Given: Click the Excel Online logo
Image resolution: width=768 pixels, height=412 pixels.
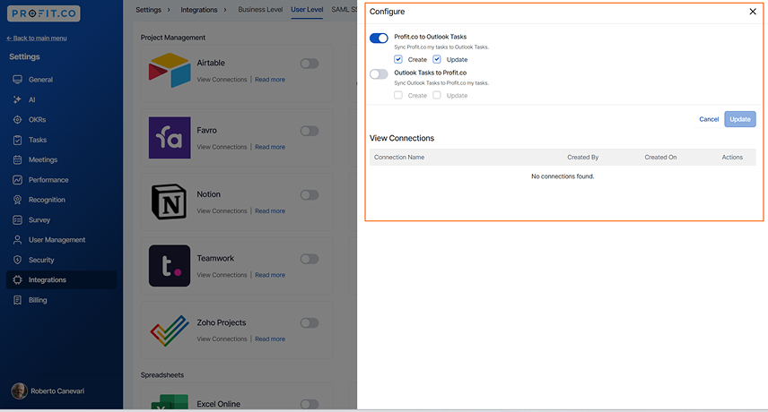Looking at the screenshot, I should [x=170, y=402].
